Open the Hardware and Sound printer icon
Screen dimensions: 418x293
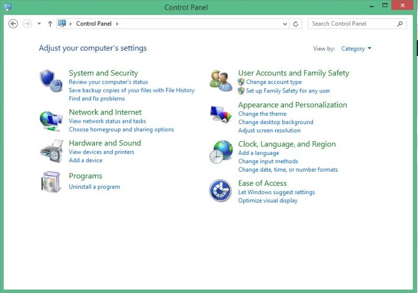[x=52, y=151]
